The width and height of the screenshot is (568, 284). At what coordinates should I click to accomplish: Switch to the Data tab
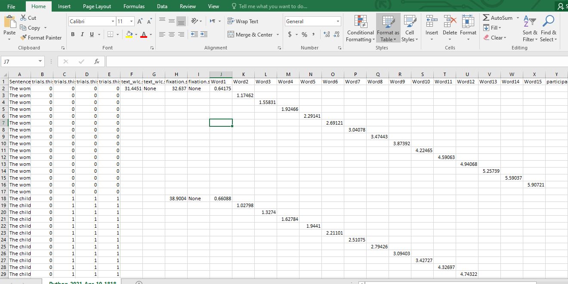[x=162, y=6]
